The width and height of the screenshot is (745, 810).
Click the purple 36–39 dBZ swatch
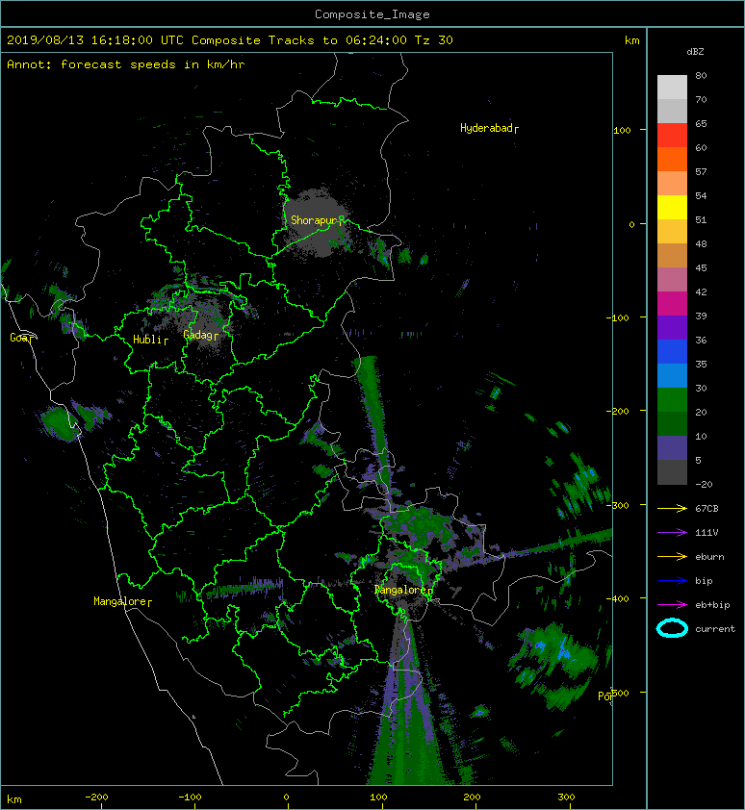click(672, 327)
